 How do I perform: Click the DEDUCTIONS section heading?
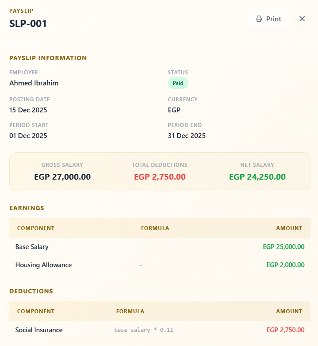31,291
